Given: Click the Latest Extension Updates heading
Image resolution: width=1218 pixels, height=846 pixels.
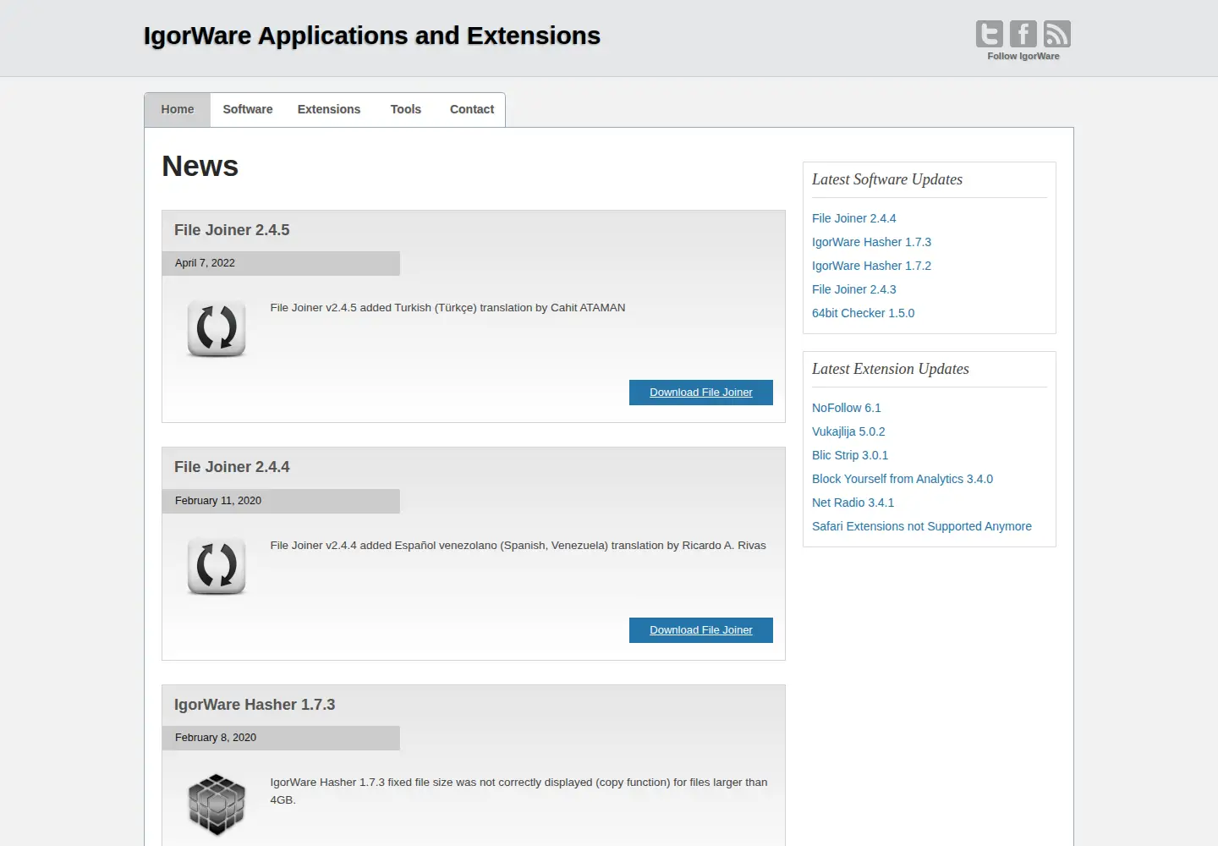Looking at the screenshot, I should tap(891, 369).
